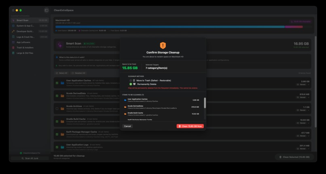
Task: Click the Smart Scan sparkle sidebar icon
Action: [13, 20]
